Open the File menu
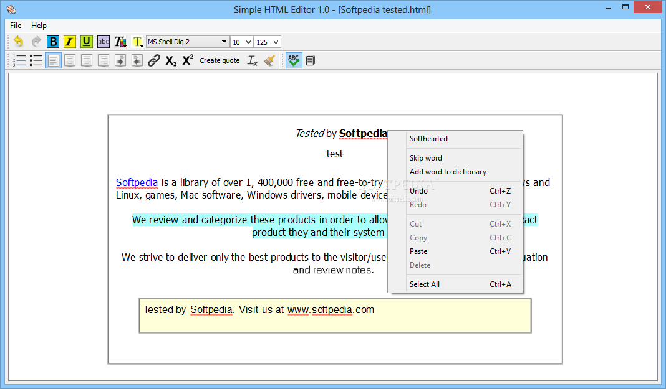 click(16, 26)
